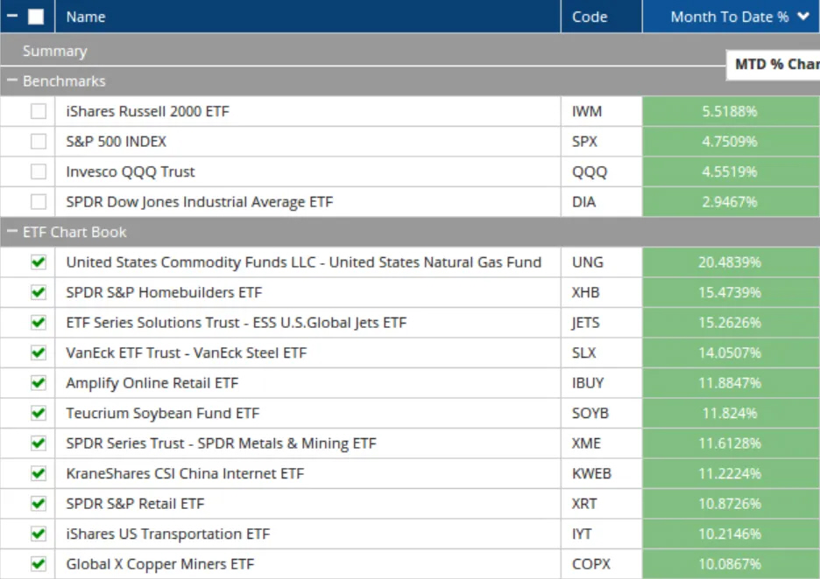Uncheck the United States Natural Gas Fund row
Viewport: 820px width, 579px height.
pyautogui.click(x=39, y=262)
